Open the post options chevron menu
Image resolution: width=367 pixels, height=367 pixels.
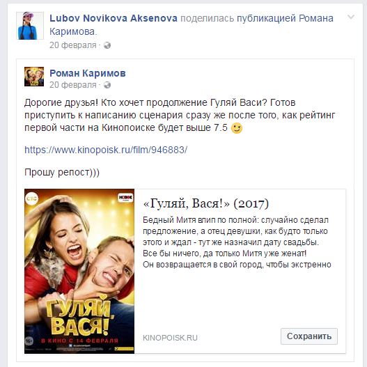click(x=350, y=17)
